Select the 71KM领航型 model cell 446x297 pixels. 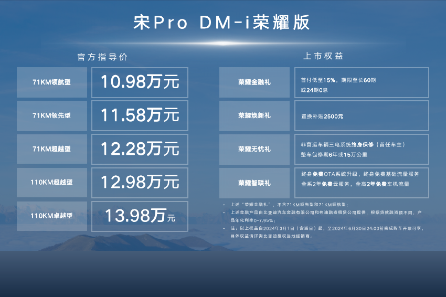pos(52,82)
